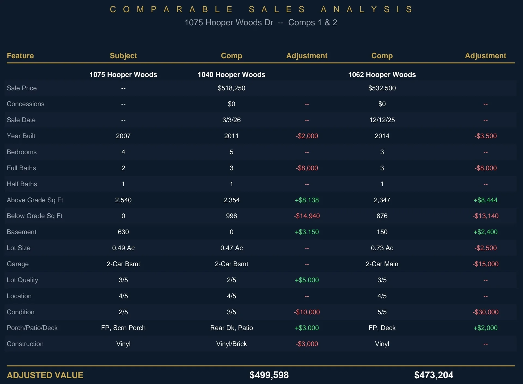Select the '1075 Hooper Woods' subject address
The height and width of the screenshot is (384, 523).
click(123, 75)
